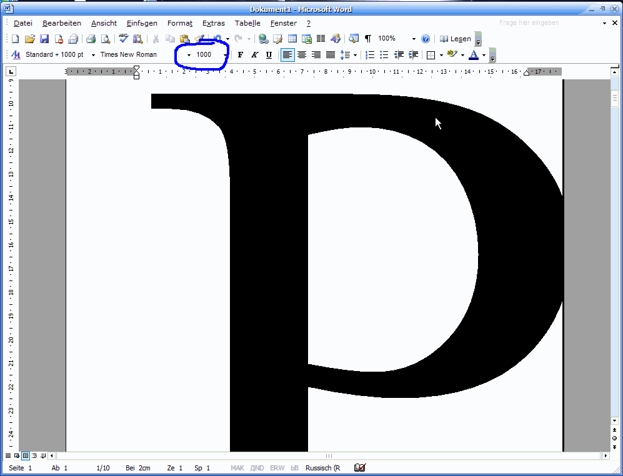
Task: Open borders dropdown arrow
Action: tap(441, 55)
